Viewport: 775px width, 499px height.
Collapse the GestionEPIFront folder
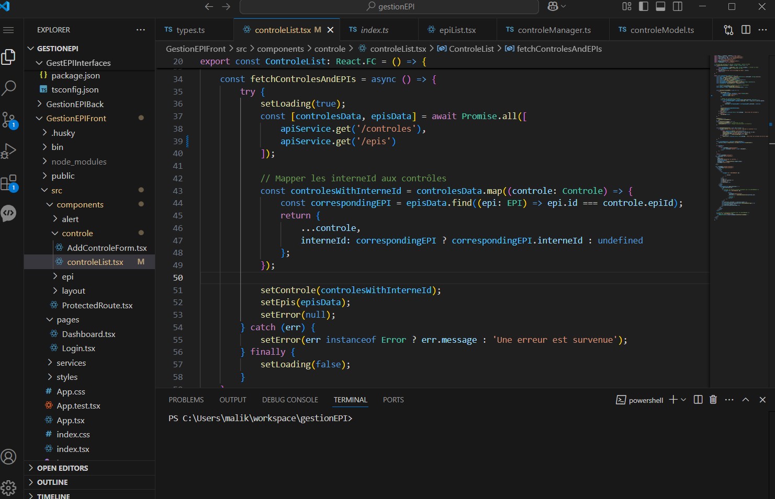click(x=89, y=118)
